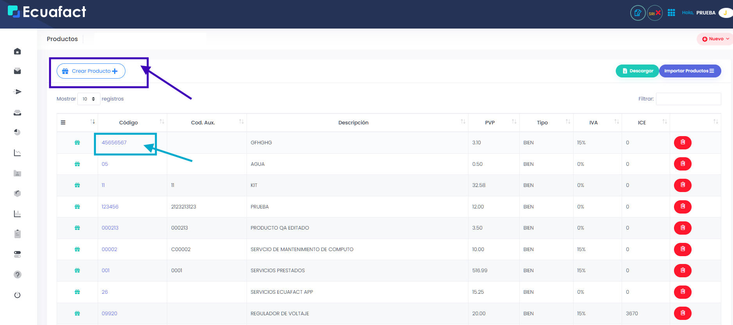Click the paper plane send icon in the sidebar

tap(17, 92)
